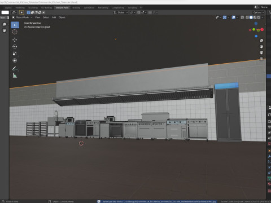This screenshot has height=203, width=271.
Task: Click the zoom magnifier icon in left sidebar
Action: tap(5, 24)
